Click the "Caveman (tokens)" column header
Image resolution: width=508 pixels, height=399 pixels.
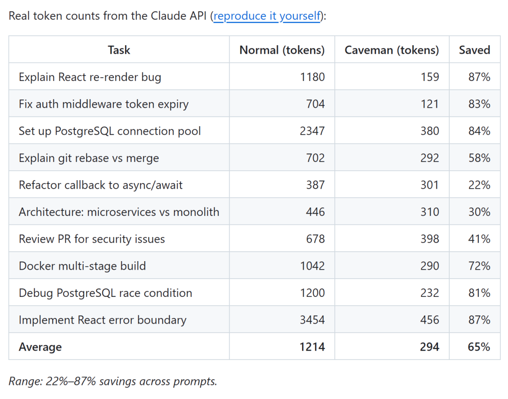click(391, 50)
